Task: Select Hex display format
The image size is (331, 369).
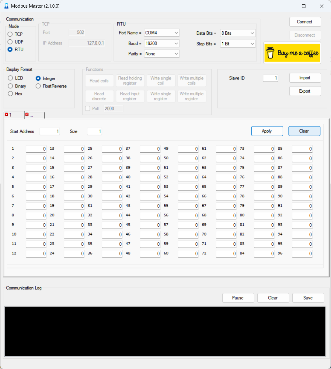Action: 10,94
